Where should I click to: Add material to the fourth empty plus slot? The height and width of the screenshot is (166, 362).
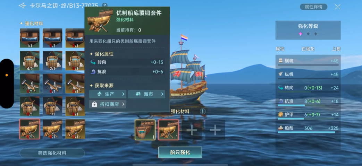[x=215, y=130]
